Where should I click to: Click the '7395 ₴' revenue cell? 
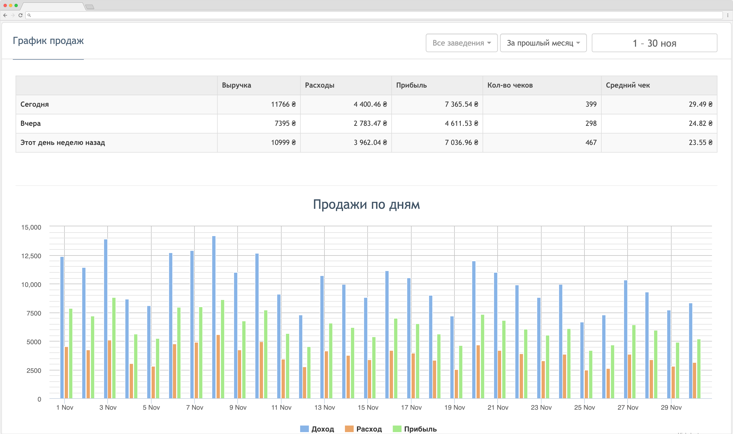tap(259, 123)
